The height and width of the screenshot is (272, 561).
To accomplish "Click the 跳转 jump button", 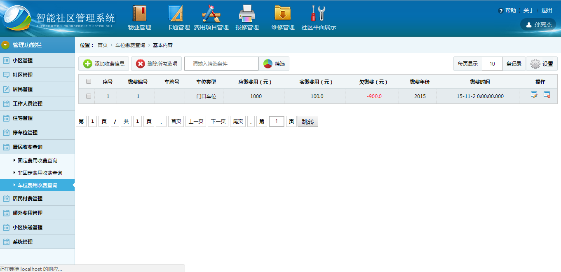I will coord(308,122).
